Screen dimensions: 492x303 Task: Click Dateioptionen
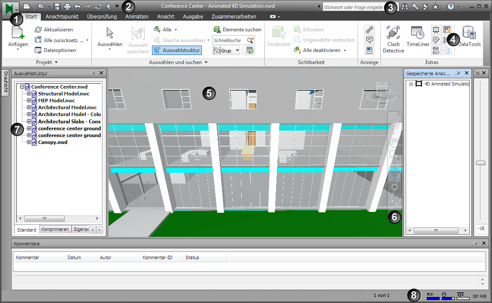pos(55,50)
